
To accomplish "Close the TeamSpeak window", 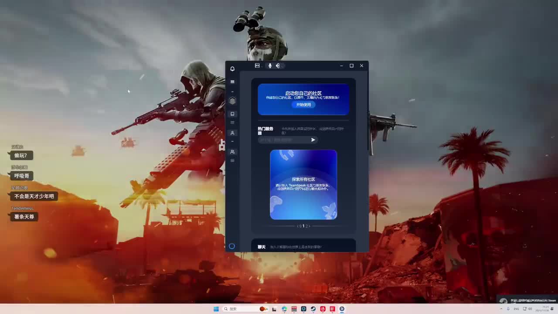I will [x=361, y=66].
